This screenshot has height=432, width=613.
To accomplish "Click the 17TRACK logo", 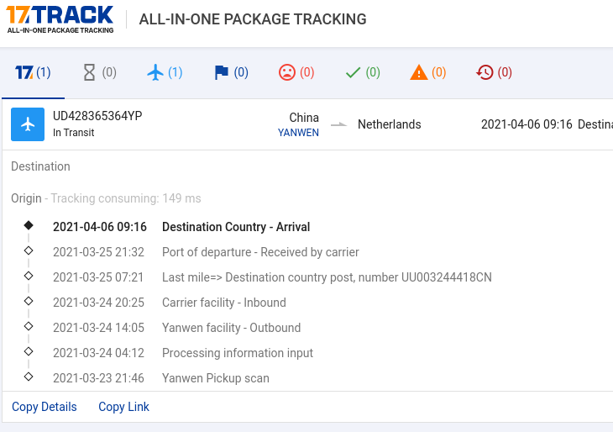I will point(60,19).
